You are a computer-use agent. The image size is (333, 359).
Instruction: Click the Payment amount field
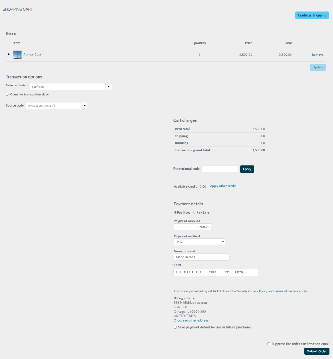pos(193,227)
